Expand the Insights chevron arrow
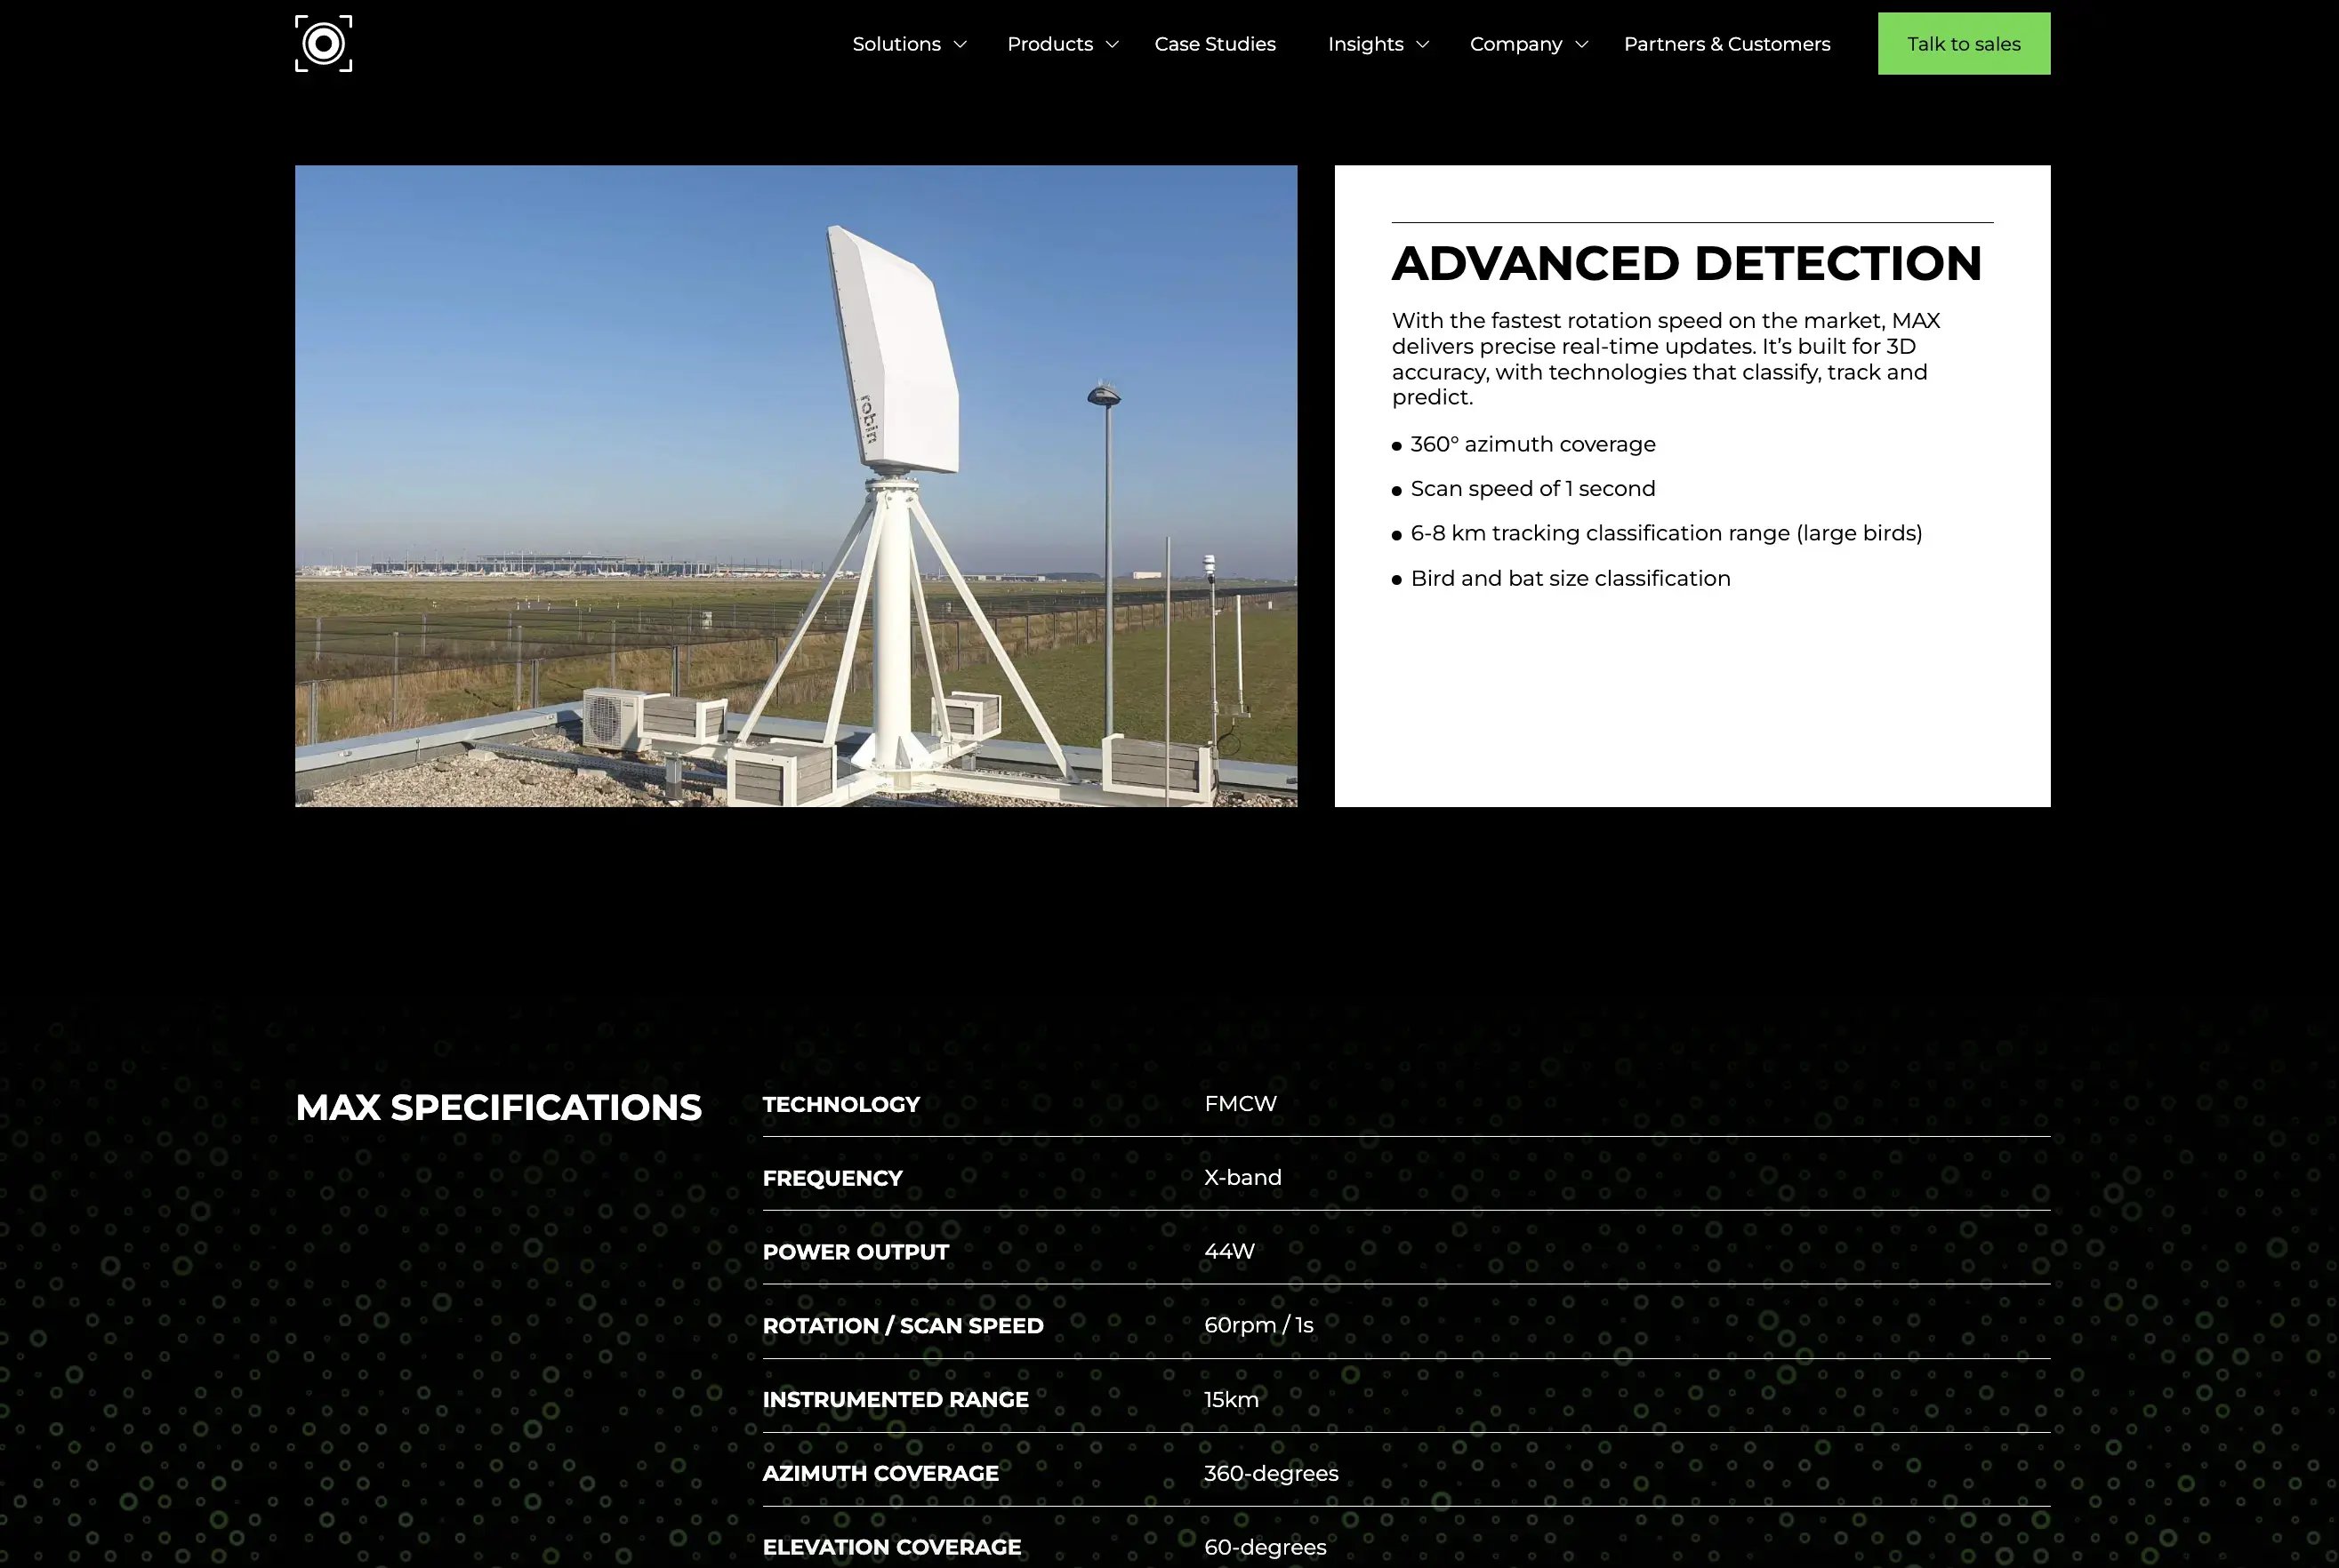Image resolution: width=2339 pixels, height=1568 pixels. coord(1423,44)
